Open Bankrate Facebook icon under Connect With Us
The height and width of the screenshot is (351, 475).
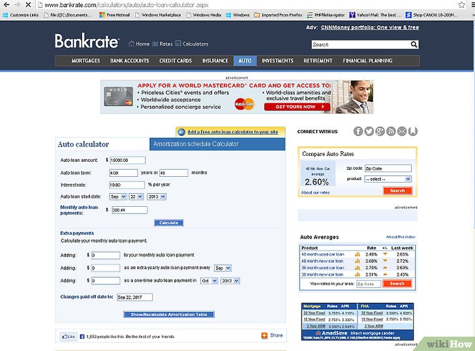(358, 131)
